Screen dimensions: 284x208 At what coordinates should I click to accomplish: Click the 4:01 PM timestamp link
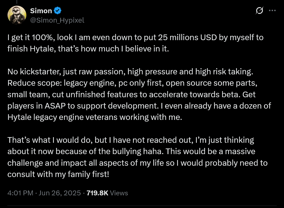20,193
